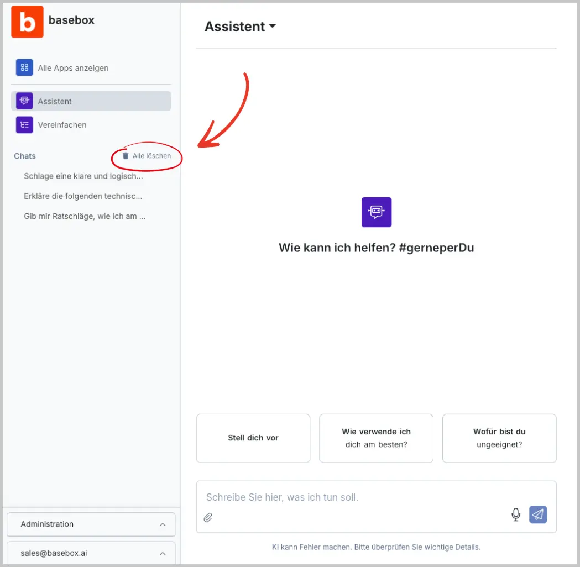Click the paperclip attachment icon

(208, 518)
